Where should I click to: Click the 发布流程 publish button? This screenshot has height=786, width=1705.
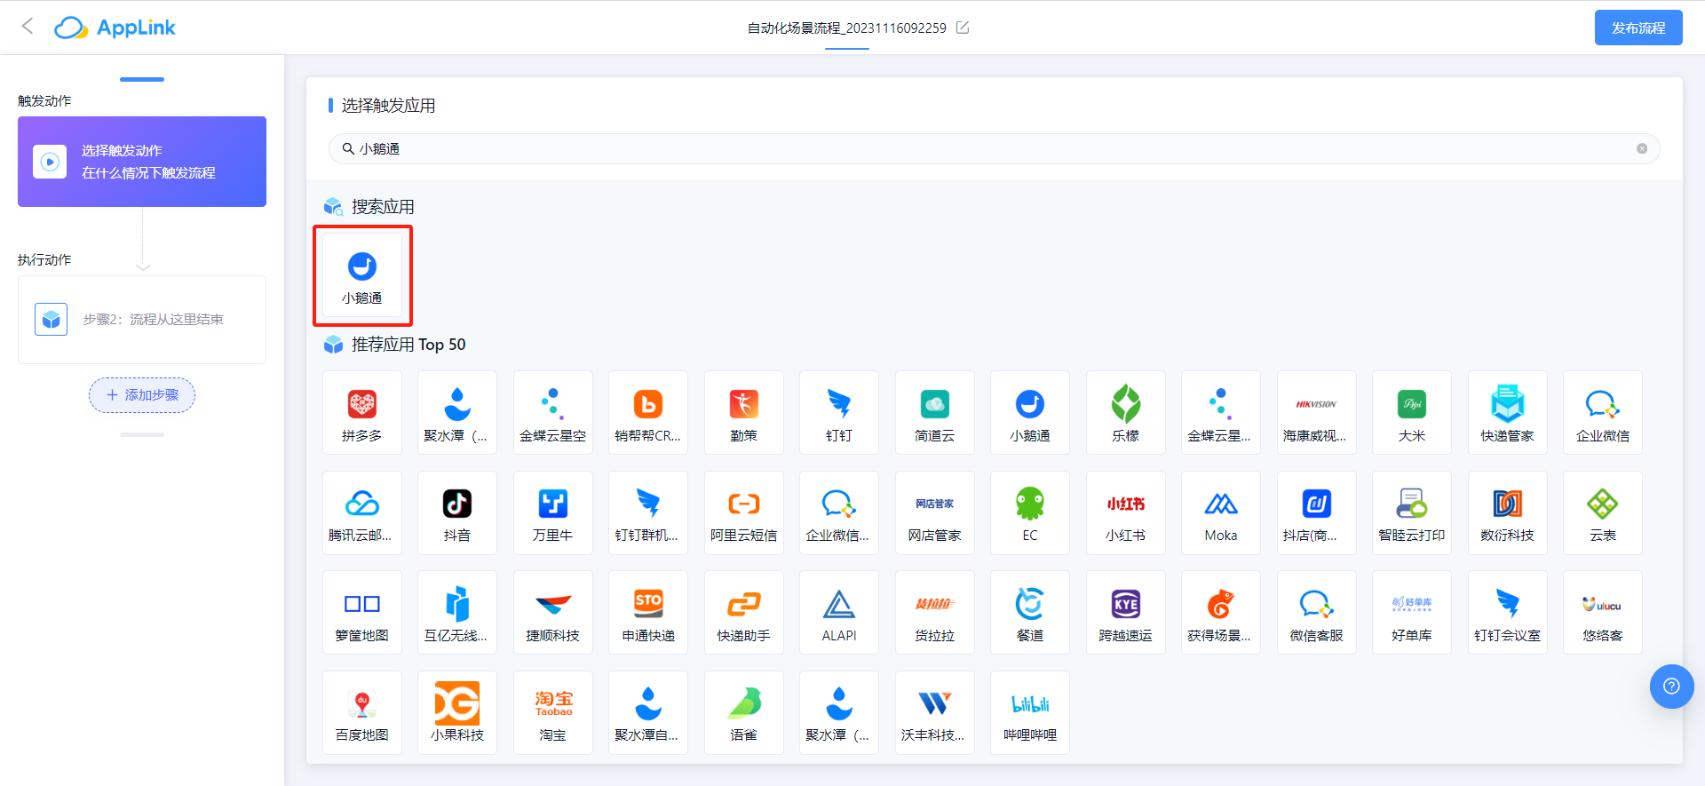[1638, 28]
